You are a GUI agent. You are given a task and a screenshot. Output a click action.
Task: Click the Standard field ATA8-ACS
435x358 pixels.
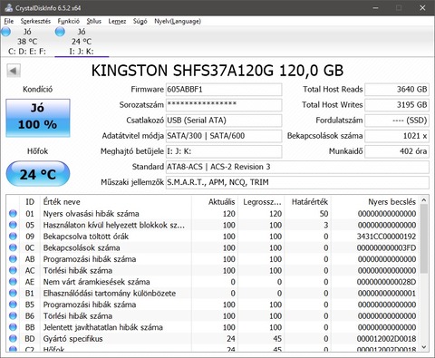point(297,167)
